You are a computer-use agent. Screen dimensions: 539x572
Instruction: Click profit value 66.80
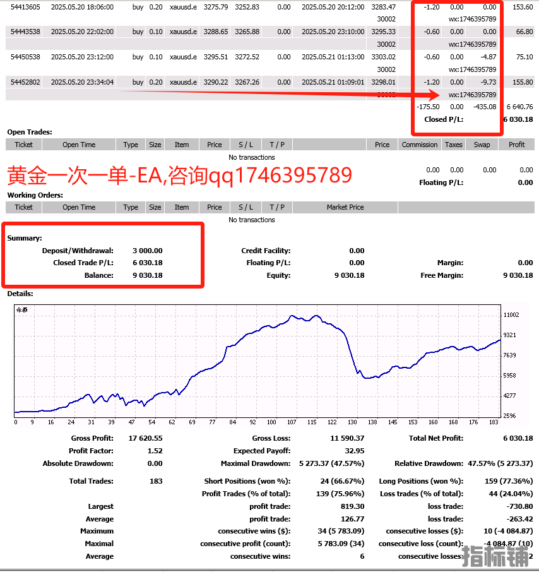click(524, 32)
